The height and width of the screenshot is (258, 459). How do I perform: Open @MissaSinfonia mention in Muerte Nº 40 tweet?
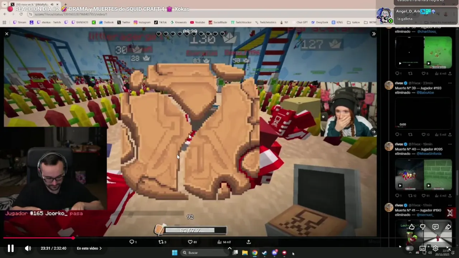pos(429,154)
